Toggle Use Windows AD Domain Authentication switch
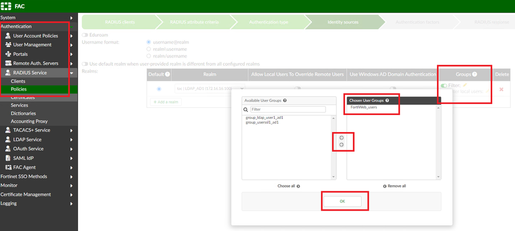This screenshot has height=231, width=515. coord(393,88)
